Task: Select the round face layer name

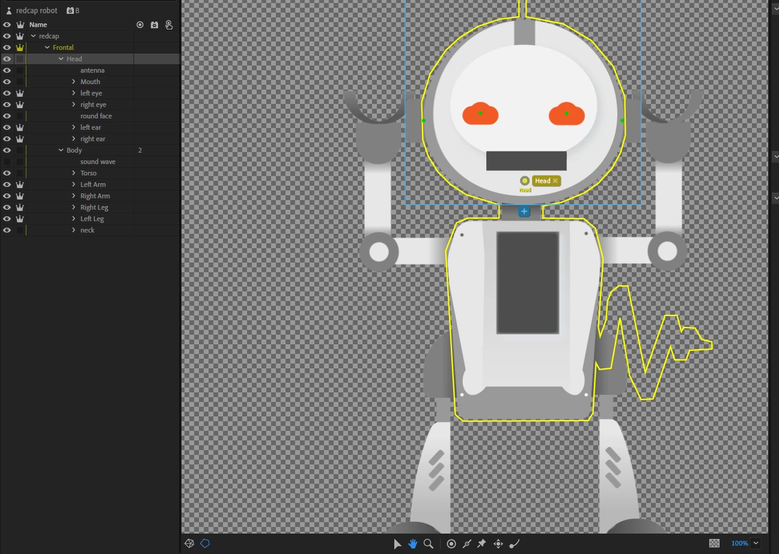Action: (96, 116)
